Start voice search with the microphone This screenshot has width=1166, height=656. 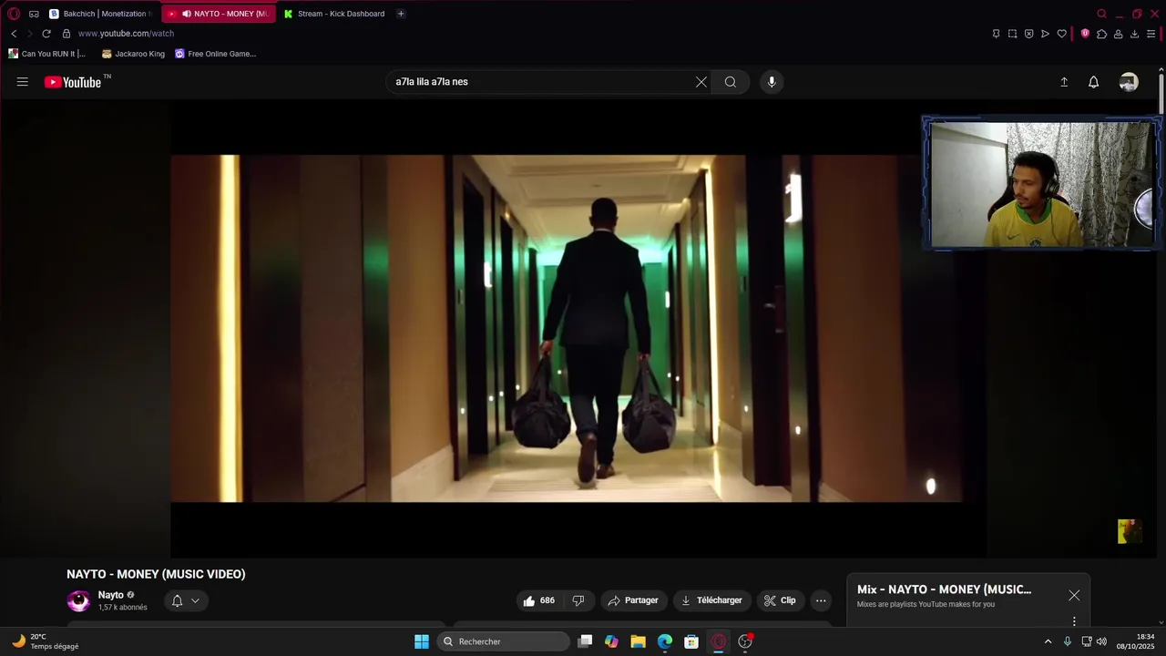pos(772,82)
